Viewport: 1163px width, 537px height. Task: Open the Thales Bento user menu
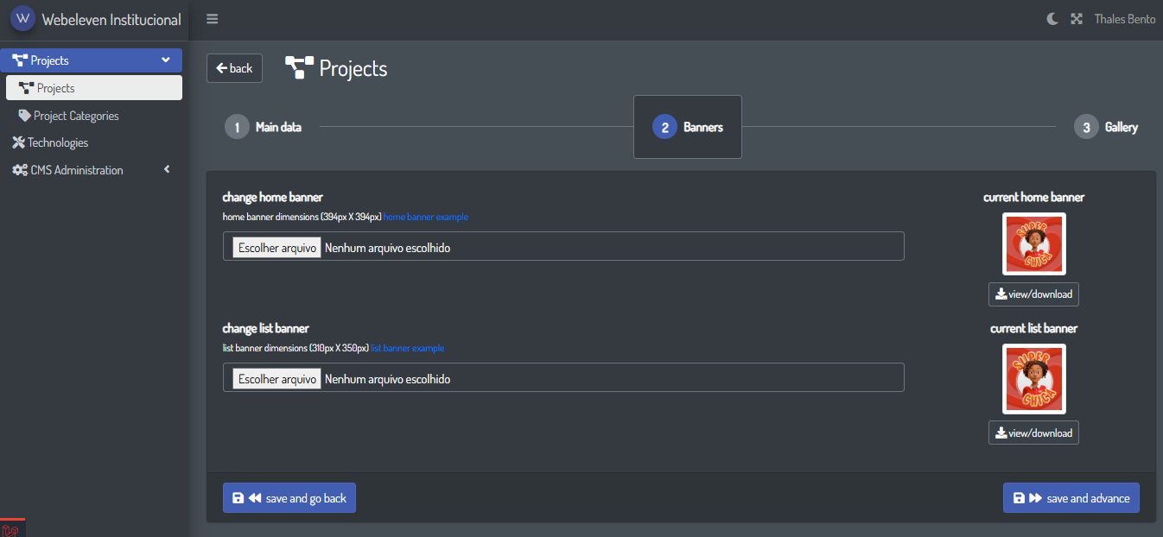tap(1124, 19)
